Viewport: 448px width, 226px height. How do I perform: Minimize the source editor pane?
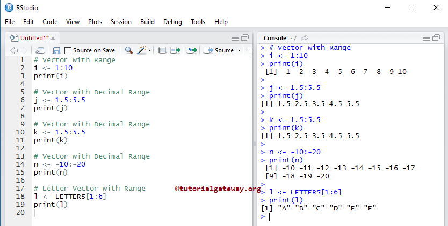(235, 39)
